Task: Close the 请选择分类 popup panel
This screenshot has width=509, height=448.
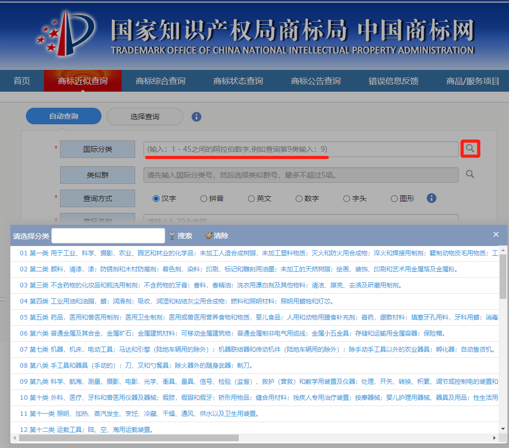Action: (x=496, y=235)
